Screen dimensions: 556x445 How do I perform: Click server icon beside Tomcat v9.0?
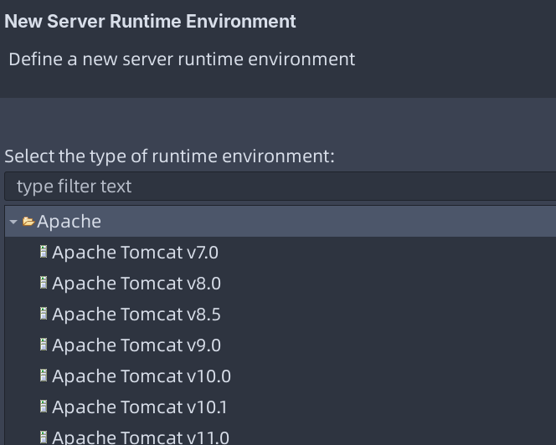(x=44, y=345)
